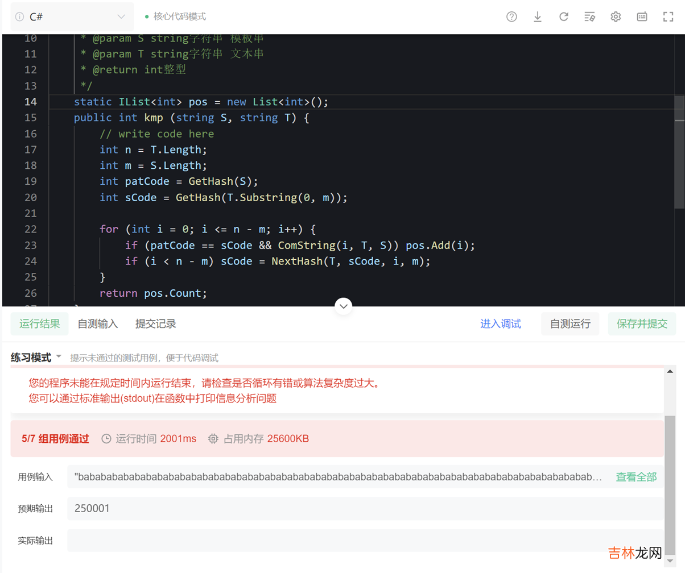Screen dimensions: 685x573
Task: Switch to the 运行结果 tab
Action: pyautogui.click(x=39, y=324)
